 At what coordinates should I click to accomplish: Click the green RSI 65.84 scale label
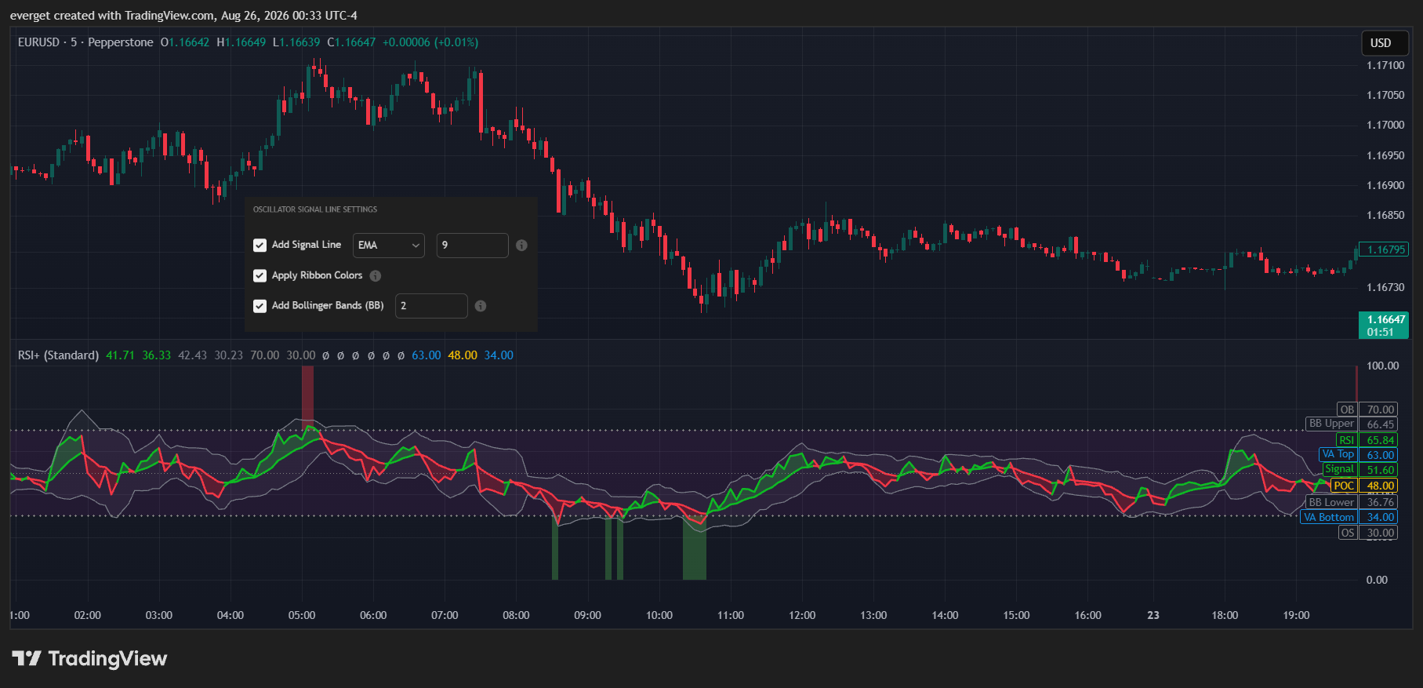[1367, 440]
